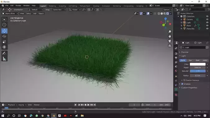Set light type to Spot
The width and height of the screenshot is (210, 118).
(197, 61)
